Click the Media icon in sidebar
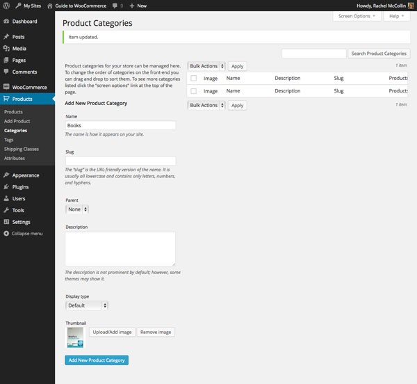The image size is (417, 384). (x=6, y=48)
